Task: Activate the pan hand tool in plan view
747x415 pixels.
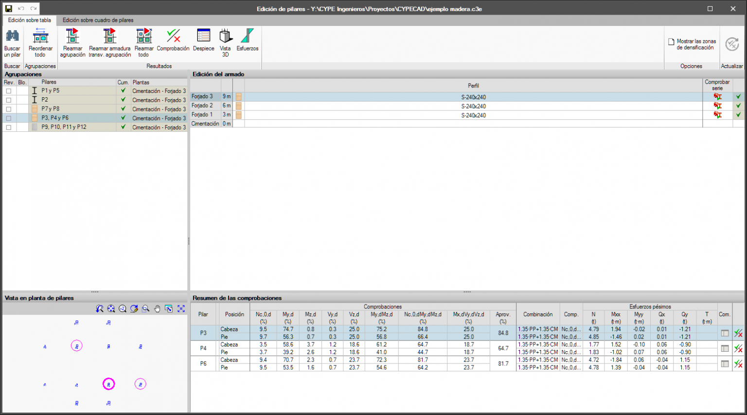Action: tap(157, 309)
